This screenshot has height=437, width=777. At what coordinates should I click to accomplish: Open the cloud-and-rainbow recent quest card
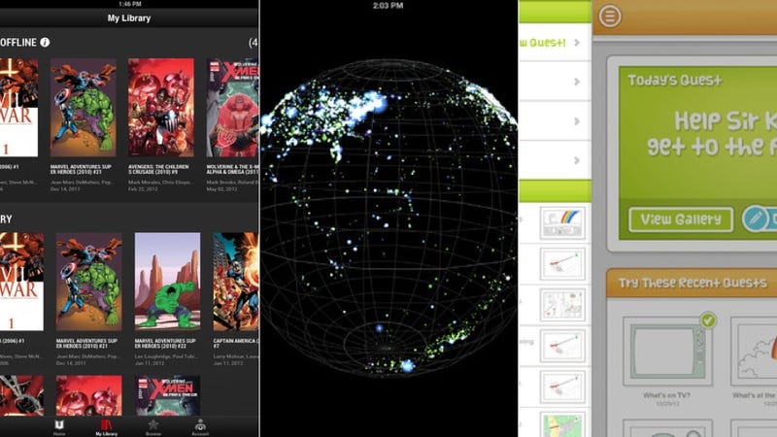tap(754, 352)
